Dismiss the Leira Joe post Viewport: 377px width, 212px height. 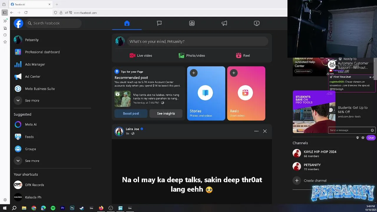pos(265,131)
